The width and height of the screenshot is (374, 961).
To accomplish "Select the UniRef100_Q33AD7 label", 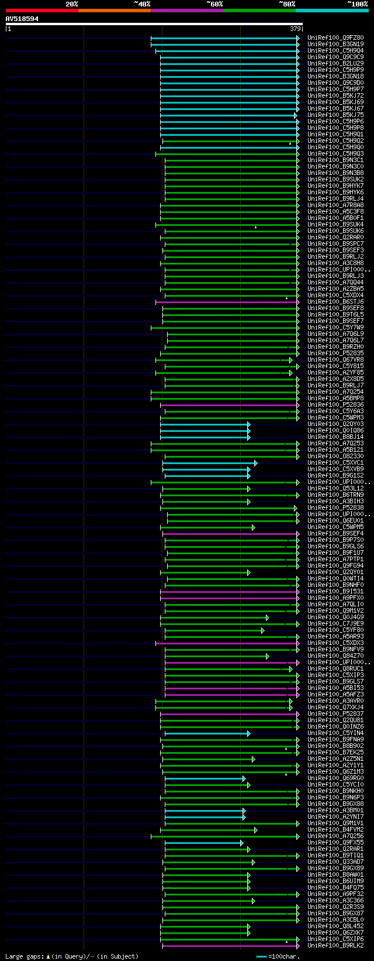I will [x=335, y=862].
